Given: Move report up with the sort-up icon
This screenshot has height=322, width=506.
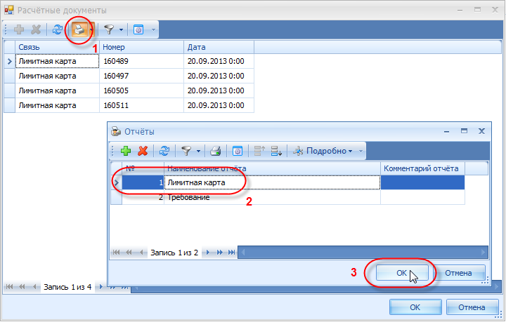Looking at the screenshot, I should click(x=259, y=151).
